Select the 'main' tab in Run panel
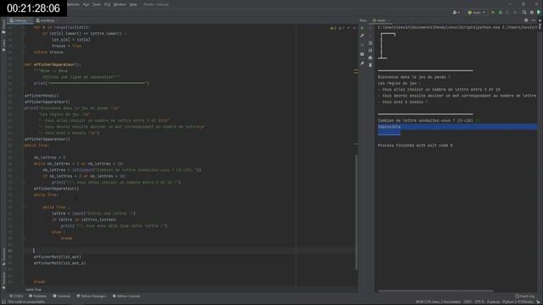This screenshot has width=543, height=305. [x=381, y=20]
